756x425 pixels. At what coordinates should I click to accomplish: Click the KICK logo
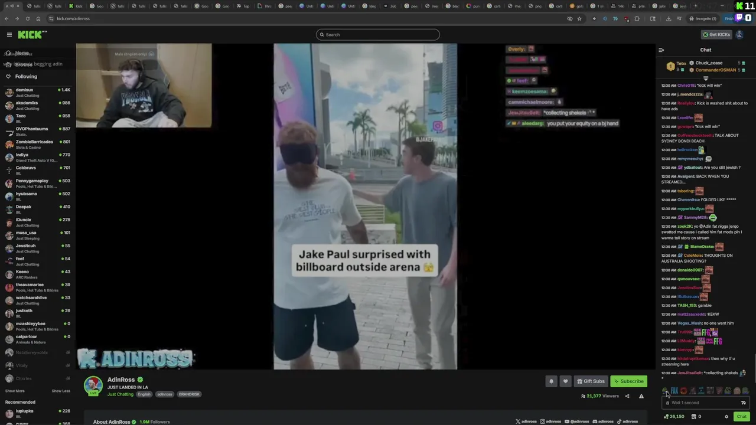pyautogui.click(x=30, y=35)
